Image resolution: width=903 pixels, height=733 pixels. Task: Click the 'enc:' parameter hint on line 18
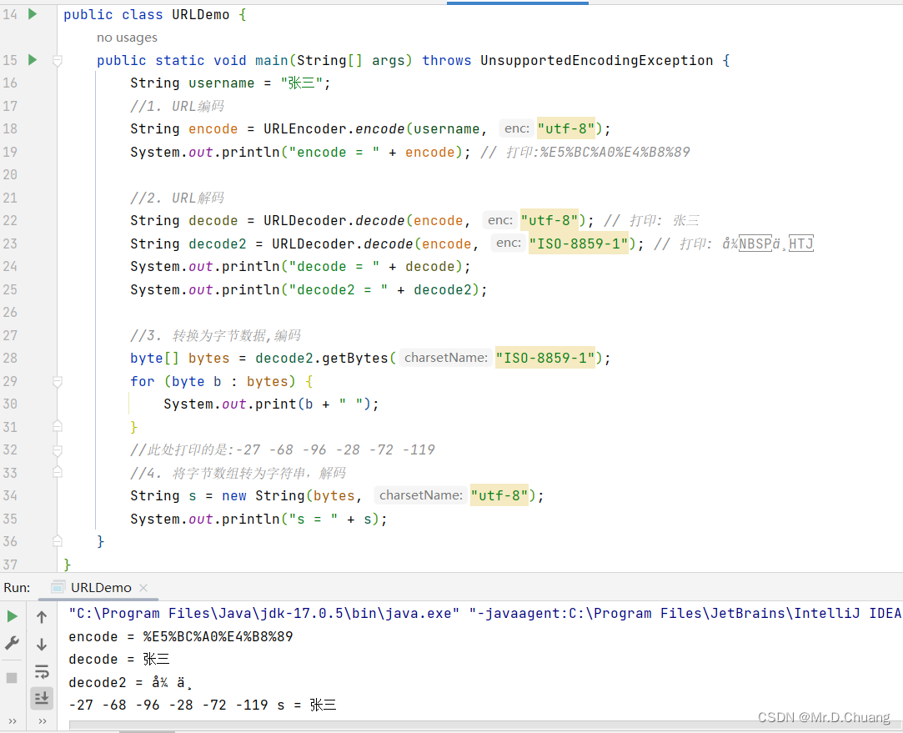coord(517,128)
